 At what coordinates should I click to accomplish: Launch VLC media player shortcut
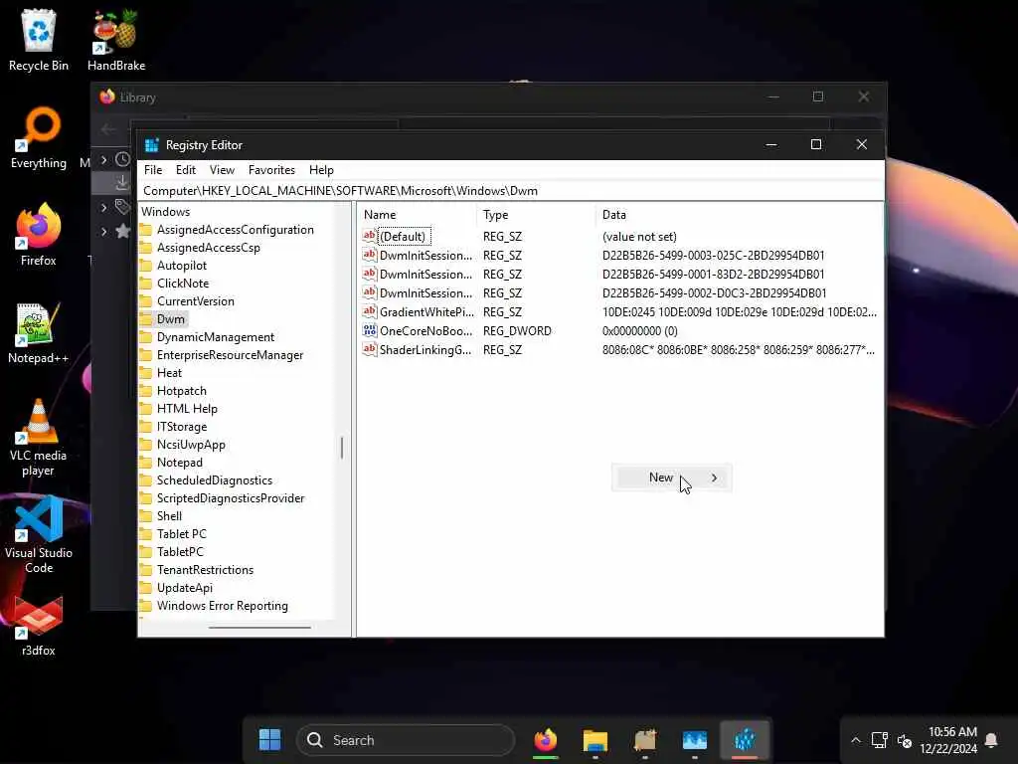pos(39,438)
